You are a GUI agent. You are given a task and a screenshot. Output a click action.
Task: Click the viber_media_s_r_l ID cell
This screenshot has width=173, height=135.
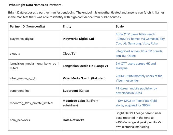[35, 78]
